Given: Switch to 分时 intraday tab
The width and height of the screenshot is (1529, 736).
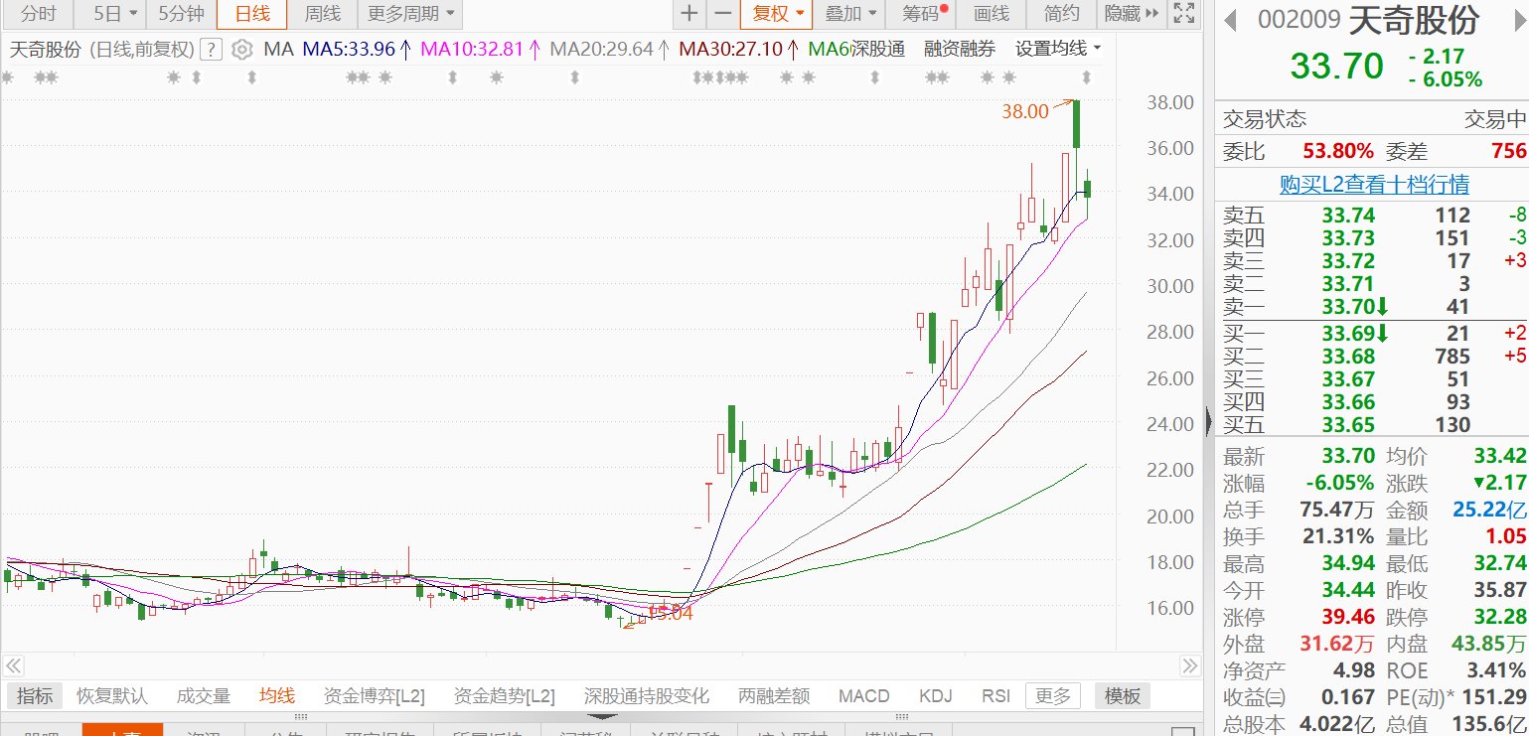Looking at the screenshot, I should 38,14.
